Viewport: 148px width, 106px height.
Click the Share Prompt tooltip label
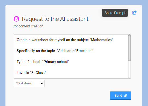pos(115,13)
